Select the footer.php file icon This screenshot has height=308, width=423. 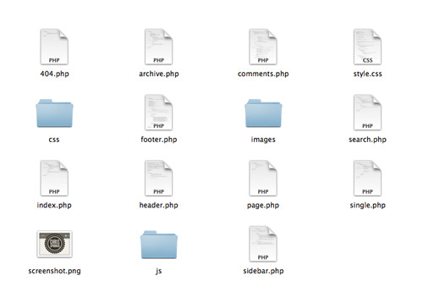[158, 113]
